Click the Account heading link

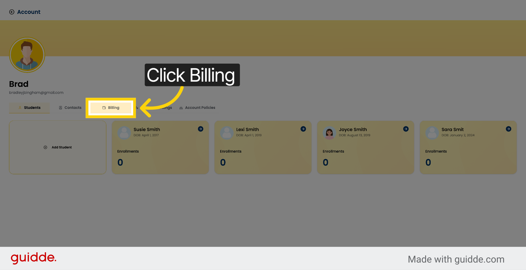coord(29,12)
